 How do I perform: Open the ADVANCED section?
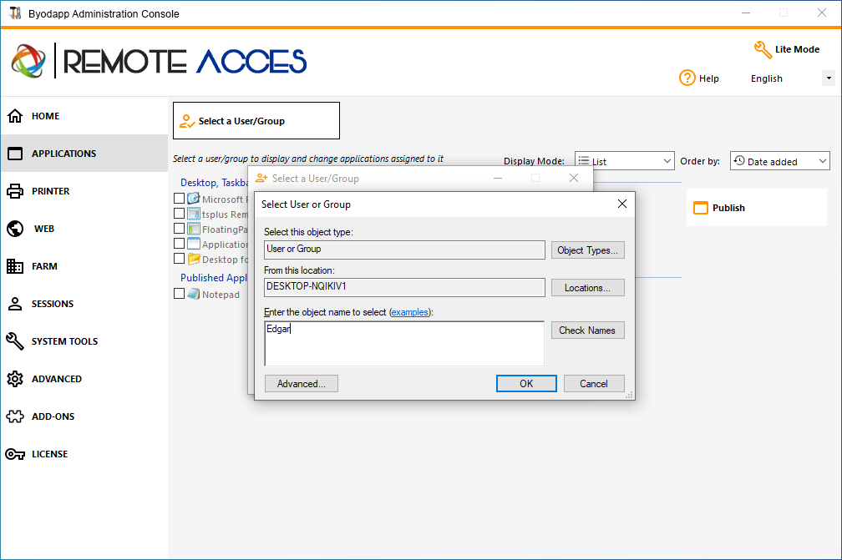tap(84, 379)
